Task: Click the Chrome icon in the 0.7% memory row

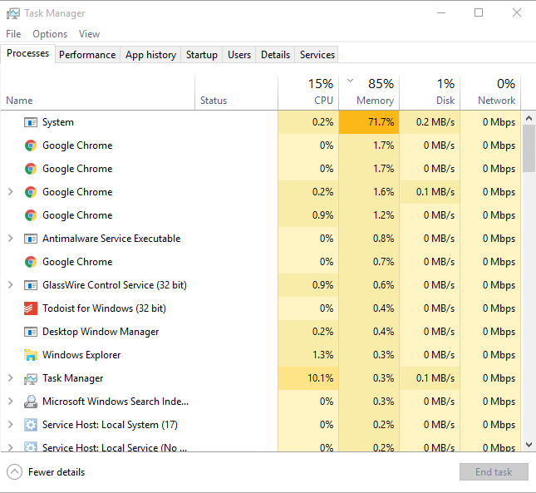Action: pos(31,262)
